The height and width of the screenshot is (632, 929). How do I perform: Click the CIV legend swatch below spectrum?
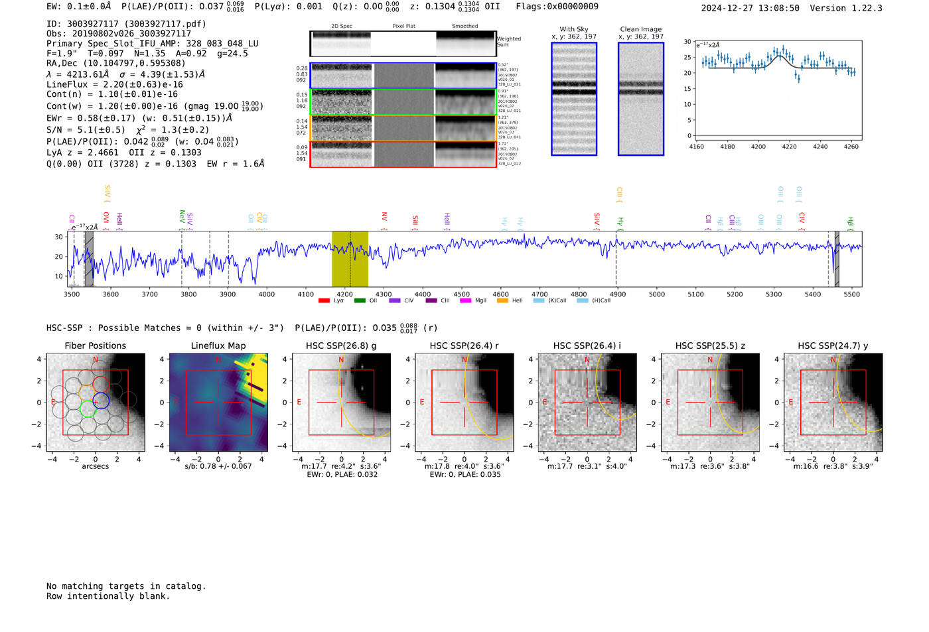[395, 301]
